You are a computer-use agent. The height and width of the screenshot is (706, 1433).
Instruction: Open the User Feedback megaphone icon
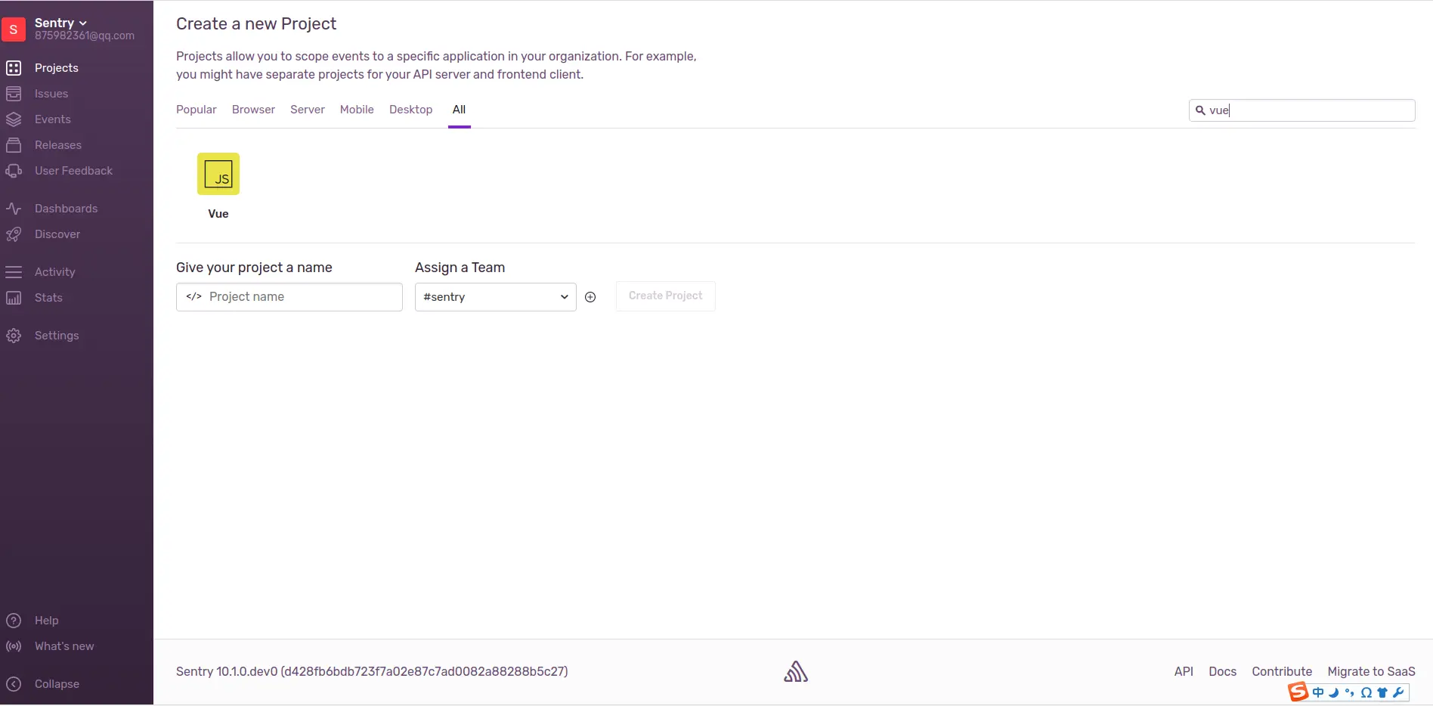(x=14, y=171)
